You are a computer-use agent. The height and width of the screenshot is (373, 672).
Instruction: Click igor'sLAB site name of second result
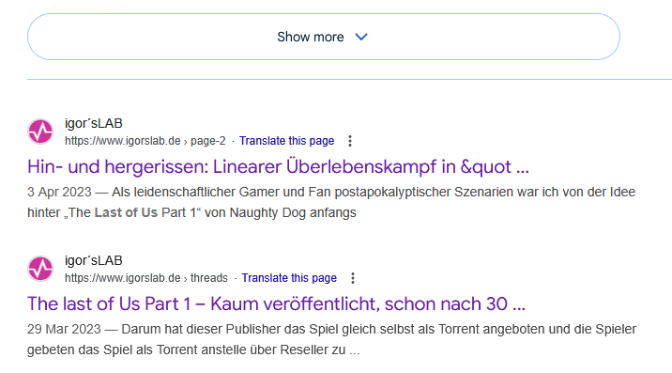(94, 260)
